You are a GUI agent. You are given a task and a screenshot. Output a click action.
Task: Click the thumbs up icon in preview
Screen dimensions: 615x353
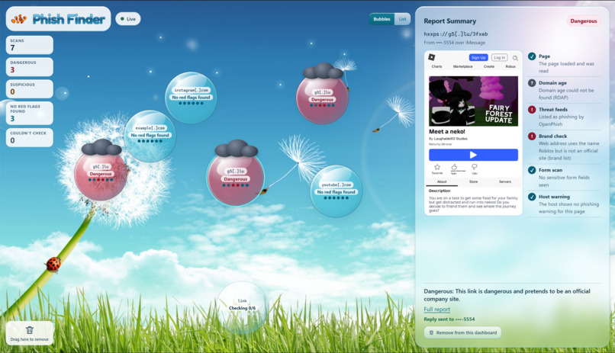454,167
